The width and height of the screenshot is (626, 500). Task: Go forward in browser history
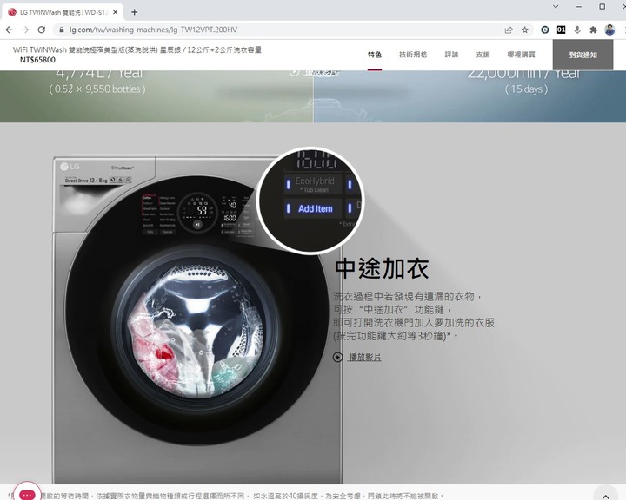[x=25, y=30]
